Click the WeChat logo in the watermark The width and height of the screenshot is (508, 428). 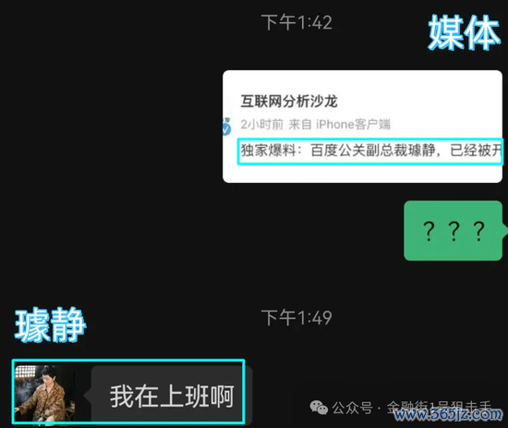point(319,408)
